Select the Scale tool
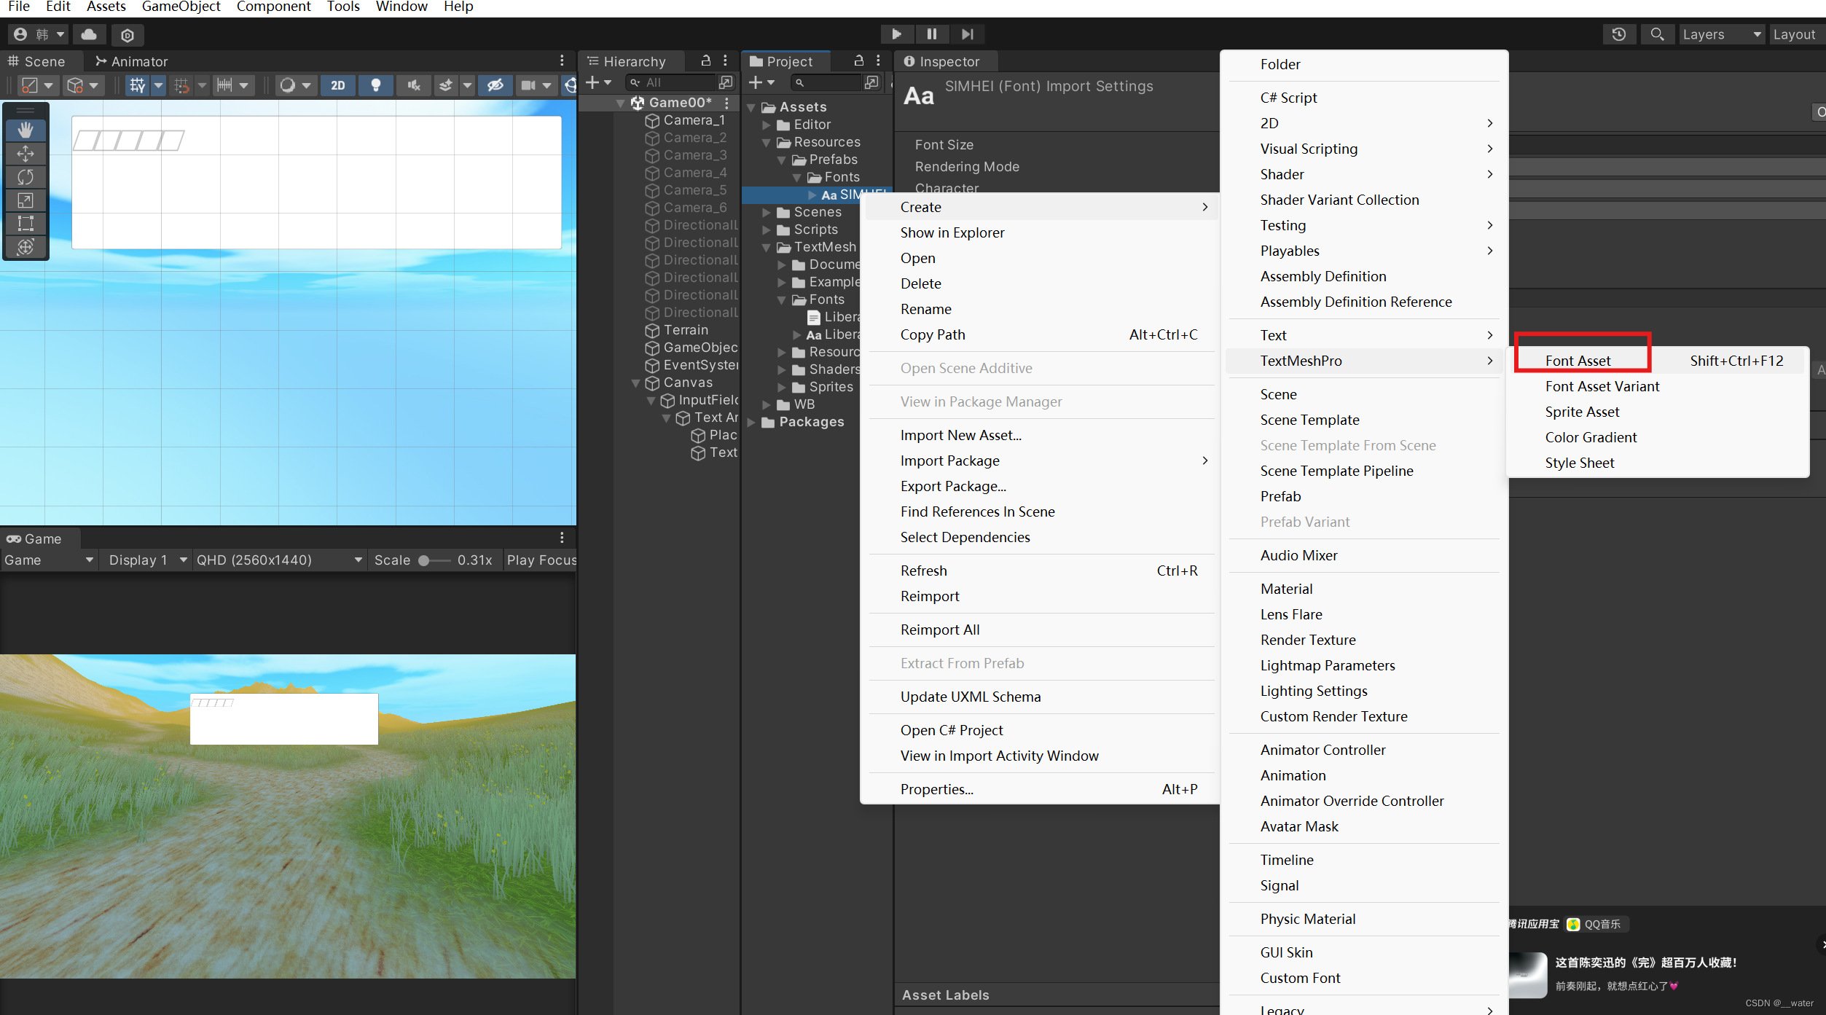 pyautogui.click(x=26, y=200)
